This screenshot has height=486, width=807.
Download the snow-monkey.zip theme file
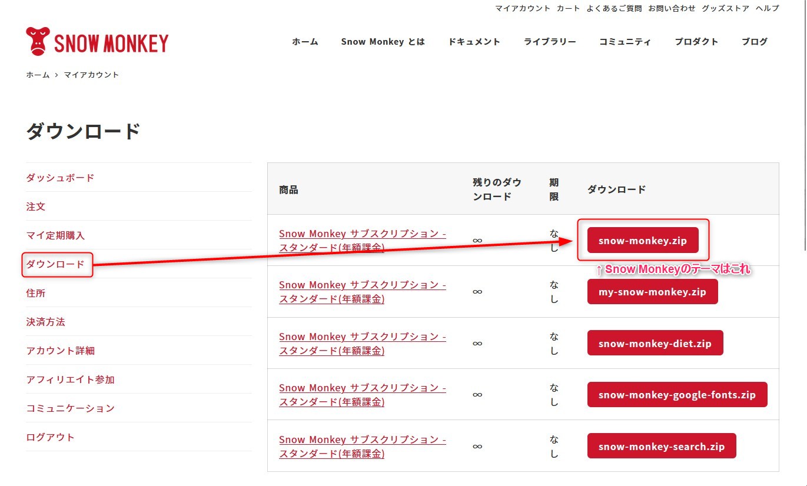642,240
